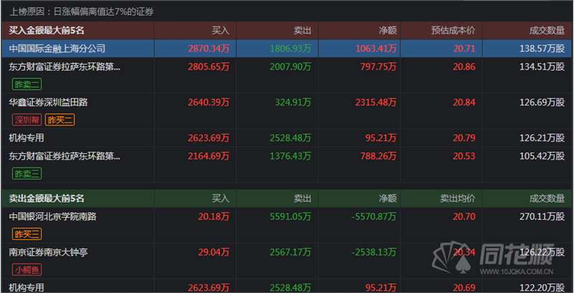Click buy amount 2805.65万
Image resolution: width=574 pixels, height=293 pixels.
pyautogui.click(x=209, y=67)
